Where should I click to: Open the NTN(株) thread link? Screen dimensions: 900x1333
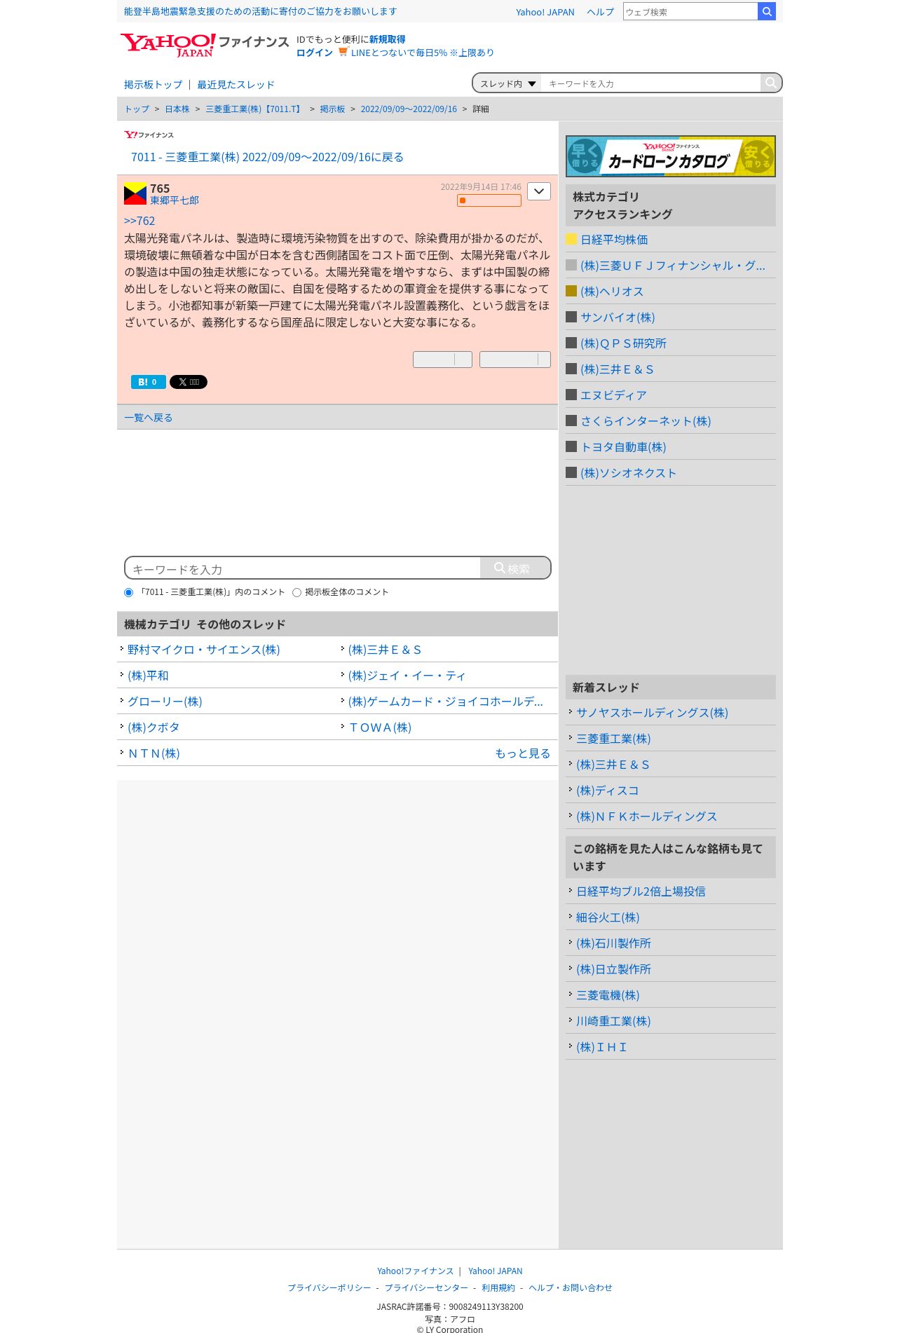154,753
